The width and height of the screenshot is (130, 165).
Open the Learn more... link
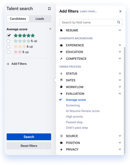[89, 11]
